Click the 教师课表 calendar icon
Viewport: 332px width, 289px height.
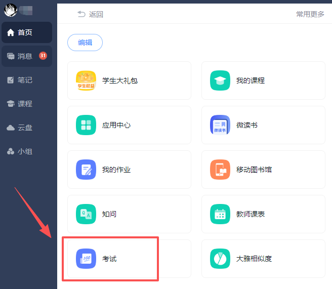(x=220, y=214)
